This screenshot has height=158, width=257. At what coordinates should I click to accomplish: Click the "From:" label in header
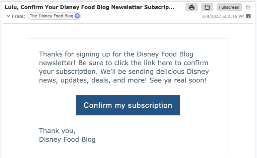pos(19,16)
